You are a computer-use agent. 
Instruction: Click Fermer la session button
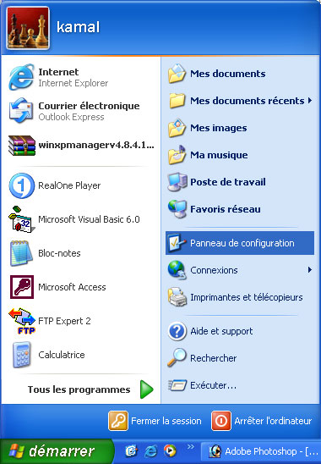pyautogui.click(x=155, y=421)
